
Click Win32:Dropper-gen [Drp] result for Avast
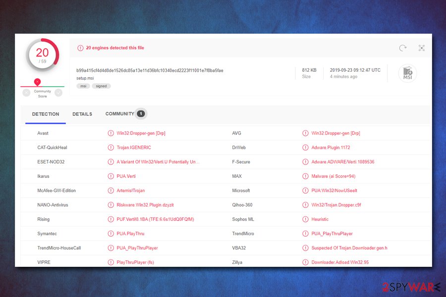pyautogui.click(x=141, y=133)
